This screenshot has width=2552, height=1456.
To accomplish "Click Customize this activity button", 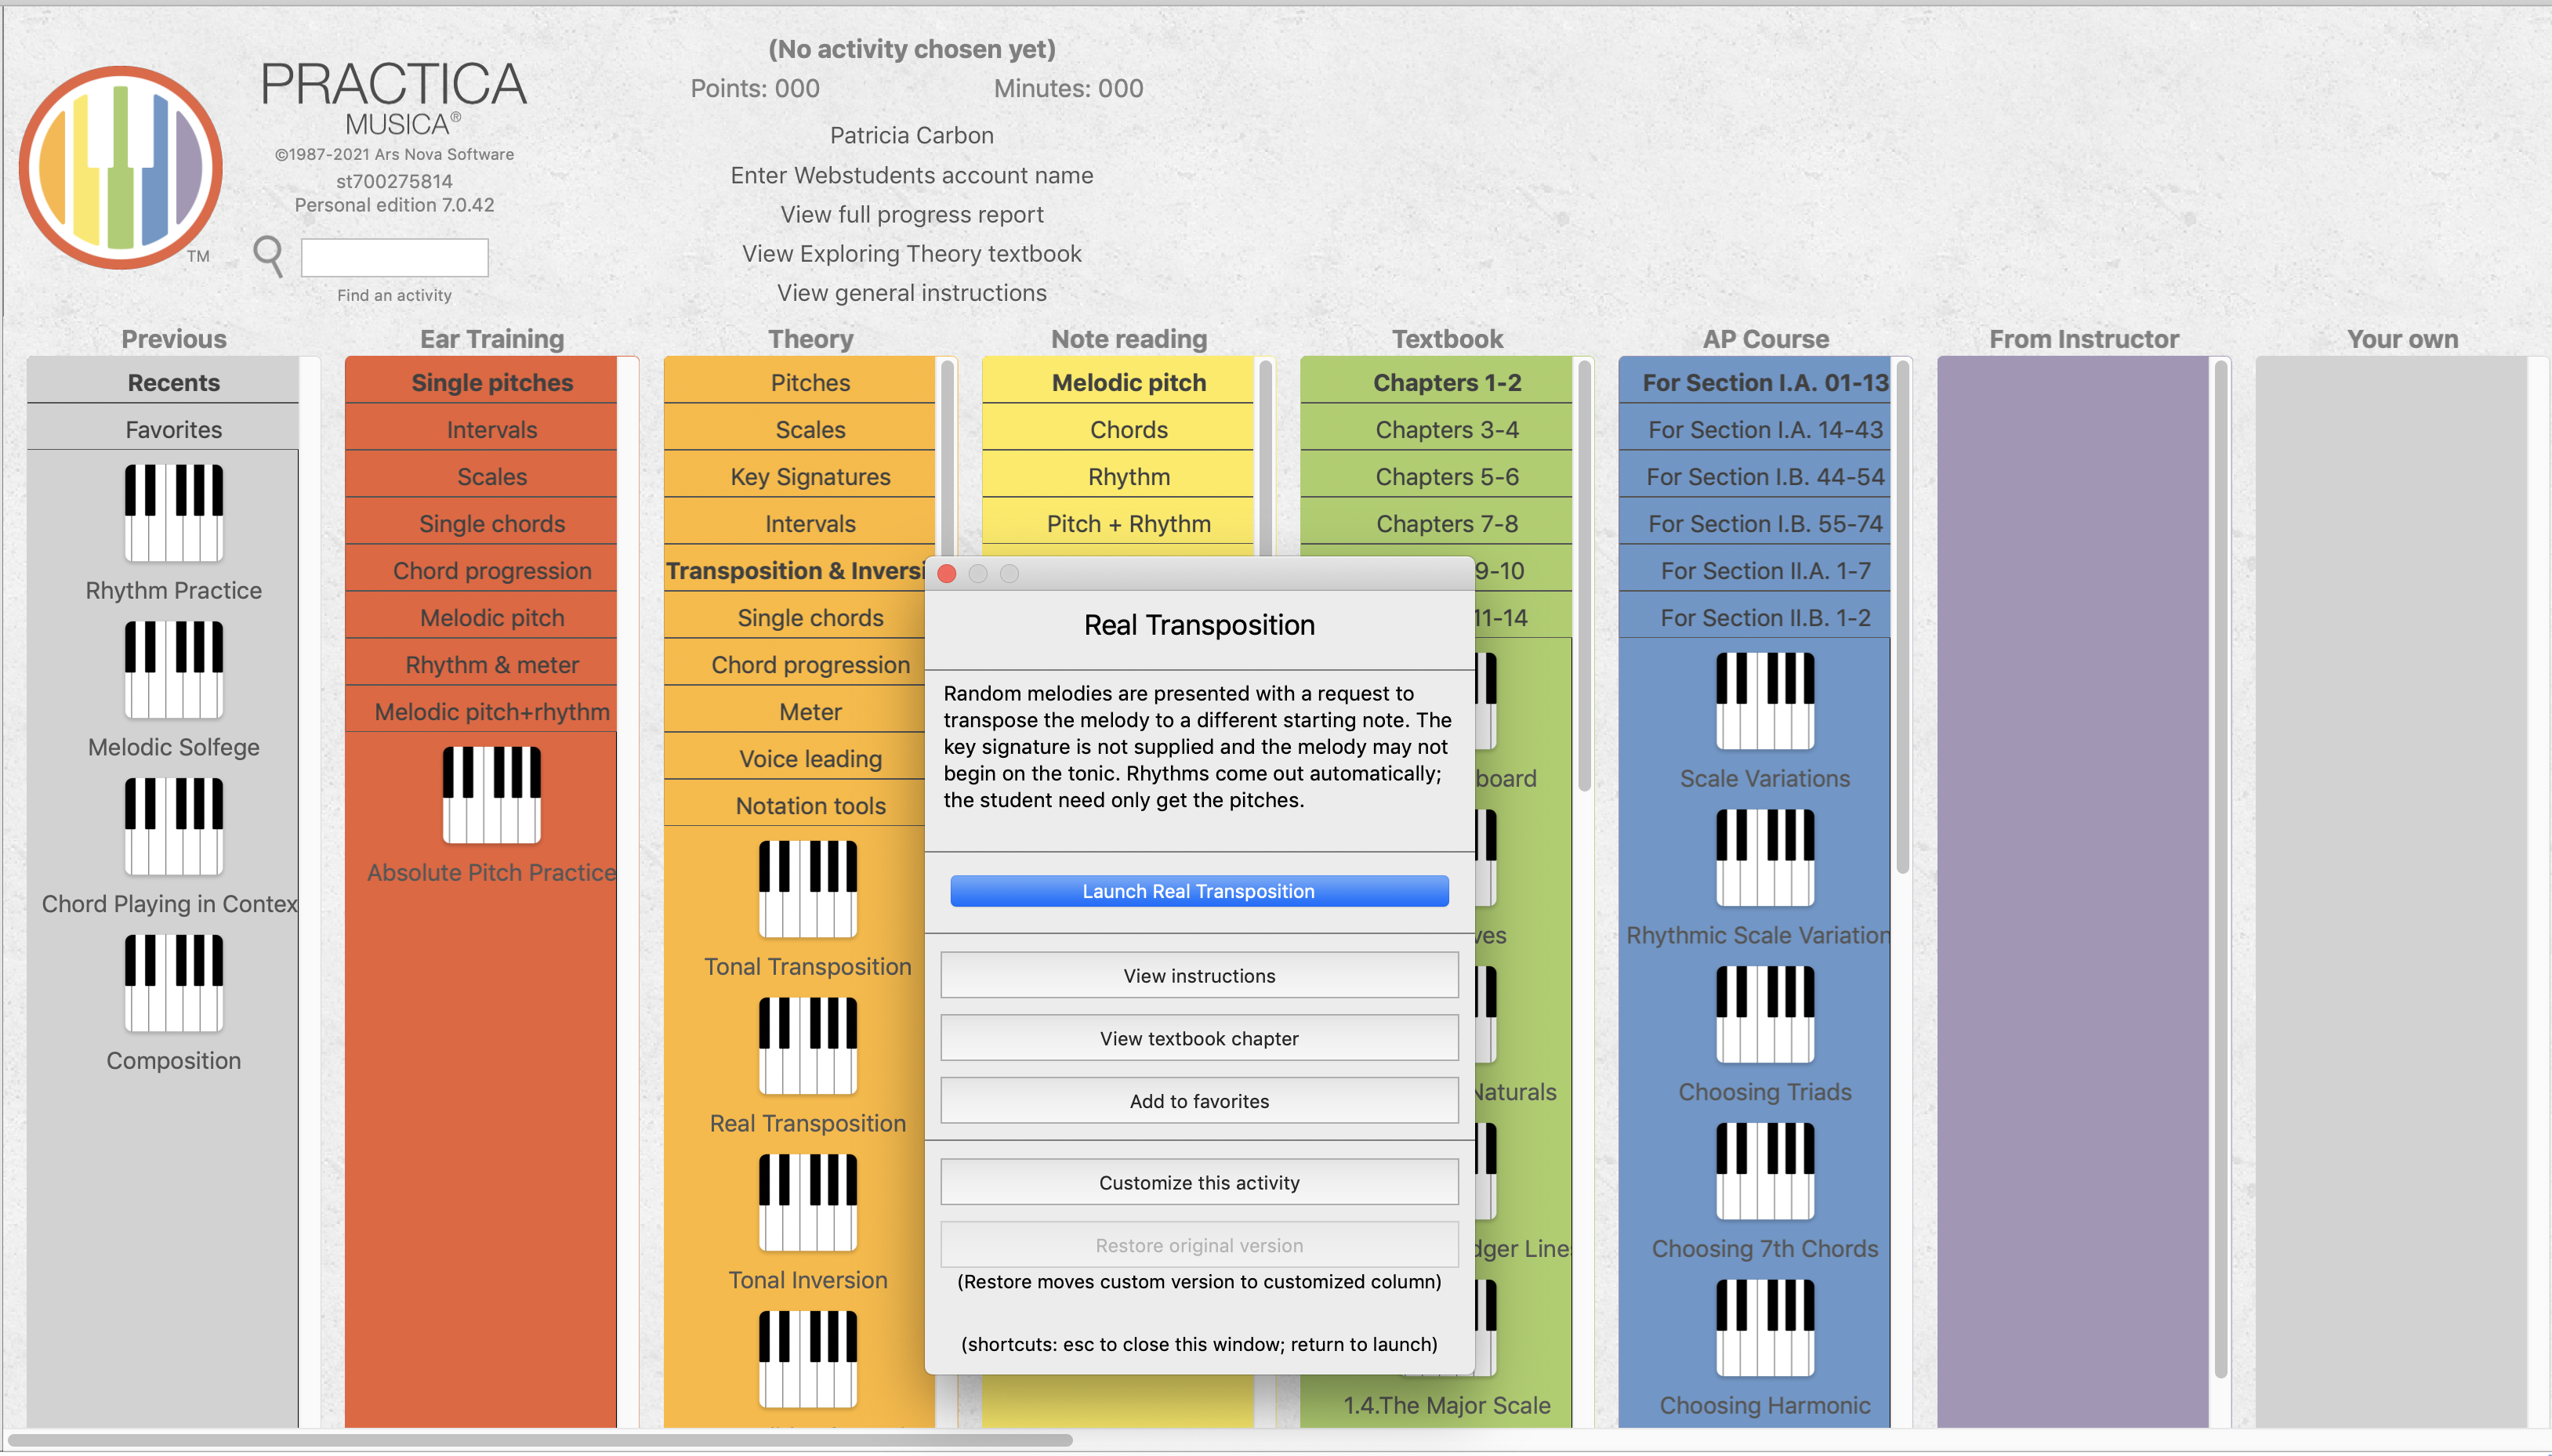I will click(x=1199, y=1183).
